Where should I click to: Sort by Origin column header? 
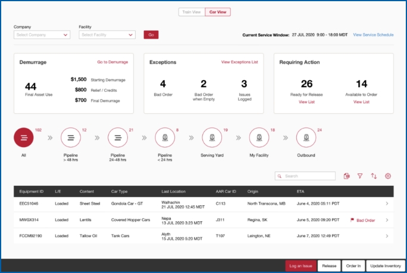click(252, 192)
